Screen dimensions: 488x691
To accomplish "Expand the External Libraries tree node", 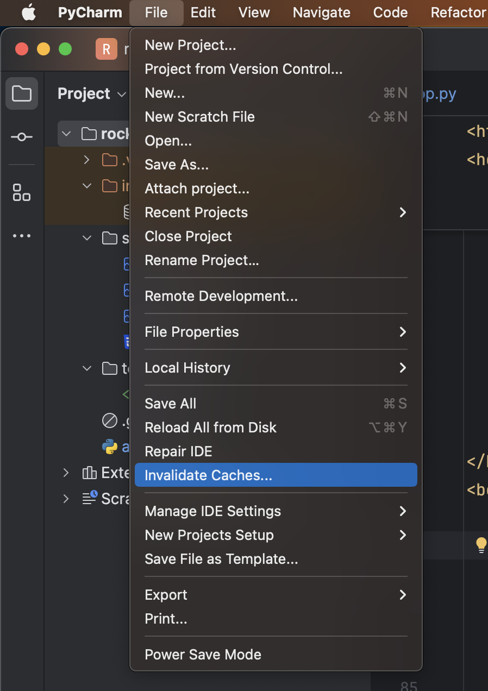I will [66, 473].
